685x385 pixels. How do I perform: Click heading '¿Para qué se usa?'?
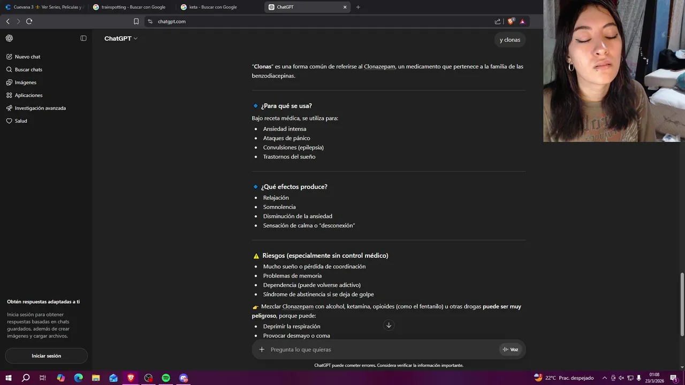[x=286, y=106]
